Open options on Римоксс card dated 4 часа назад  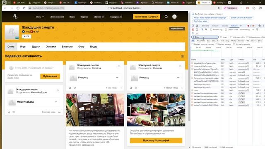coord(117,77)
